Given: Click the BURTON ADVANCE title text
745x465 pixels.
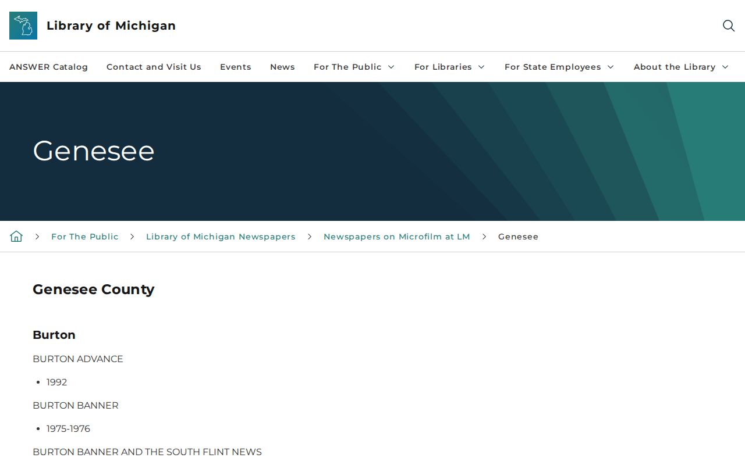Looking at the screenshot, I should [x=78, y=359].
